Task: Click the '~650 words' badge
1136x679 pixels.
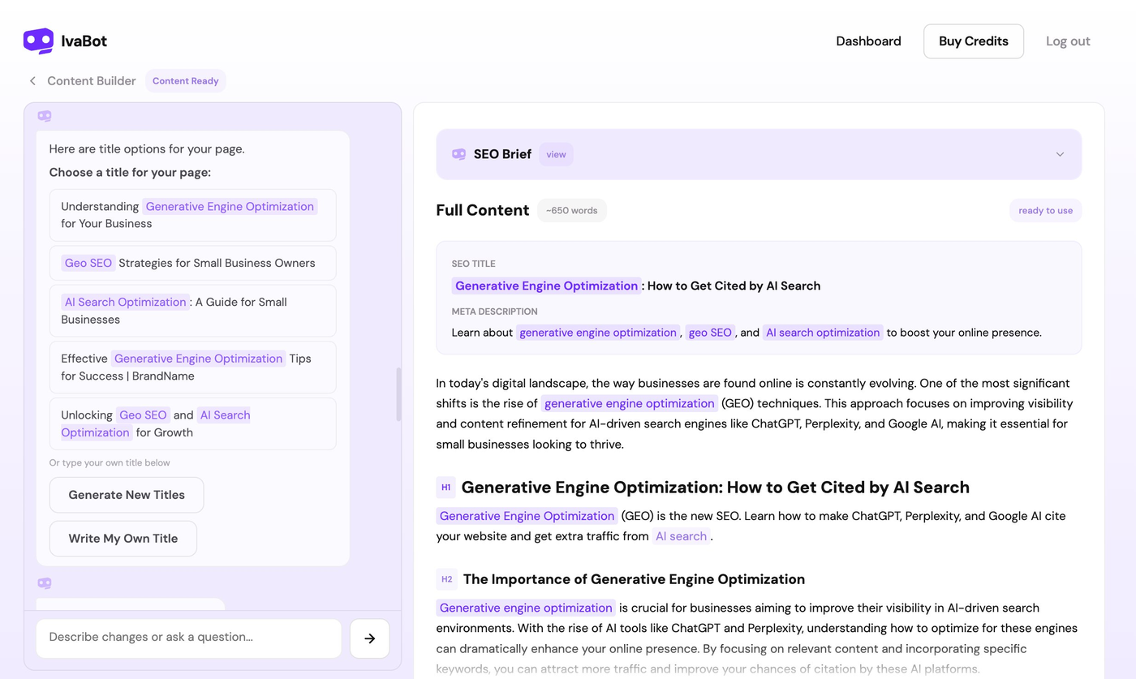Action: point(572,211)
